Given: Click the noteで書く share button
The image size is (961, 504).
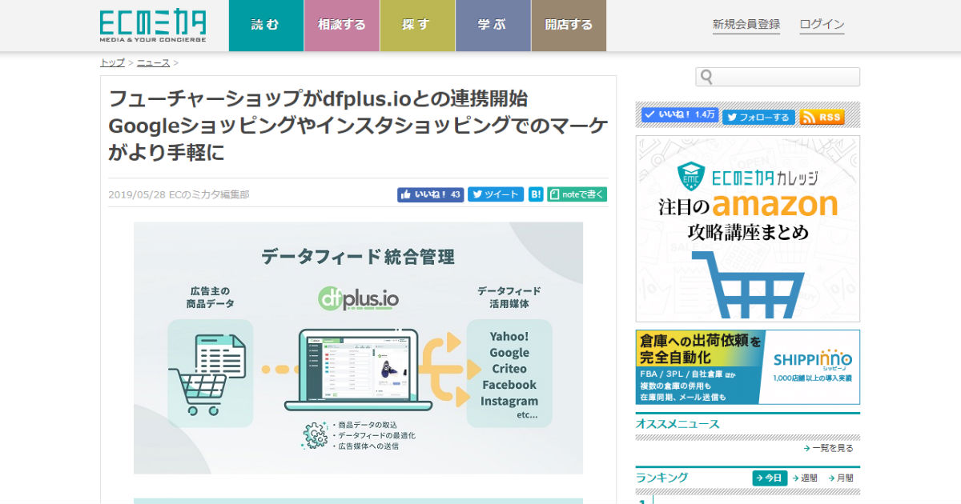Looking at the screenshot, I should point(577,194).
